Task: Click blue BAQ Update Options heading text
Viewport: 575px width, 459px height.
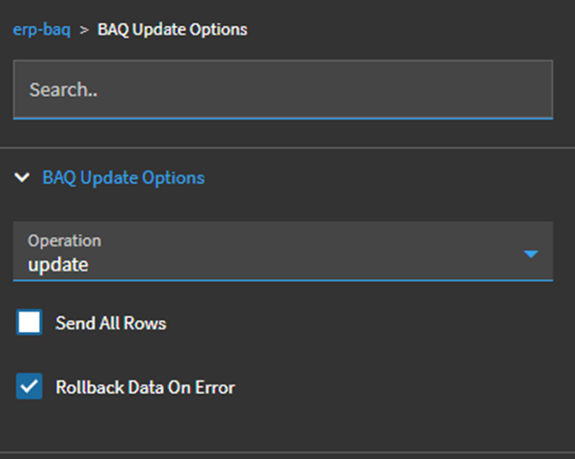Action: coord(123,177)
